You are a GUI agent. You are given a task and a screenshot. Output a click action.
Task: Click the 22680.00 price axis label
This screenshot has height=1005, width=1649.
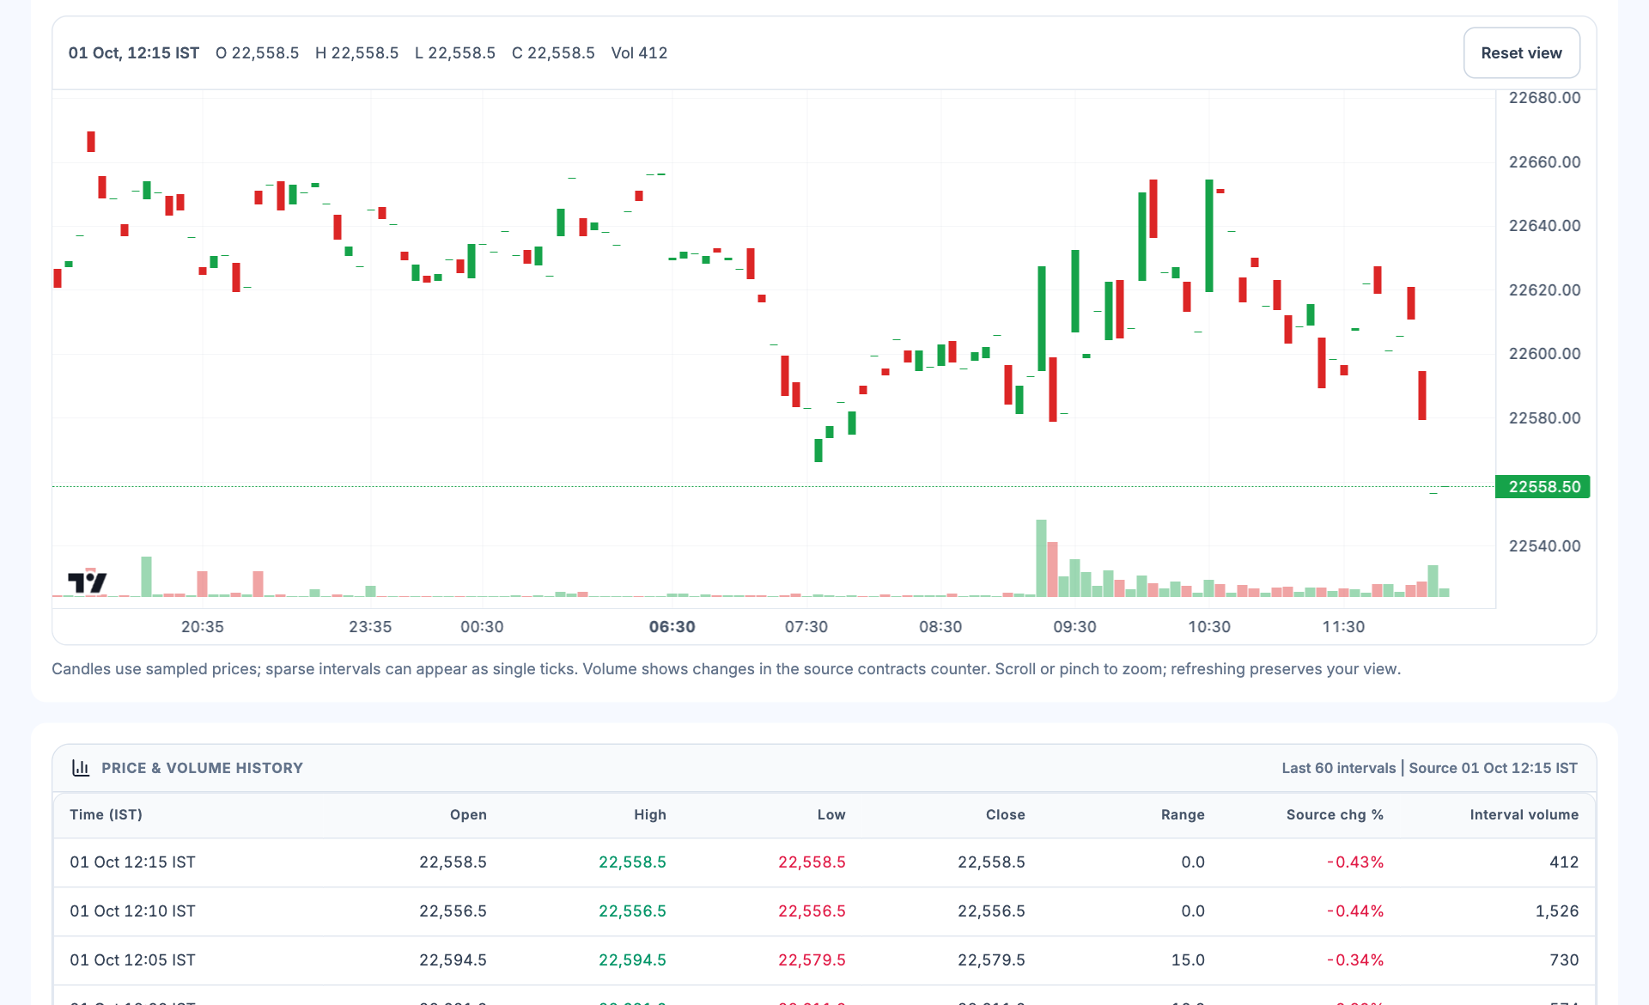(x=1544, y=98)
